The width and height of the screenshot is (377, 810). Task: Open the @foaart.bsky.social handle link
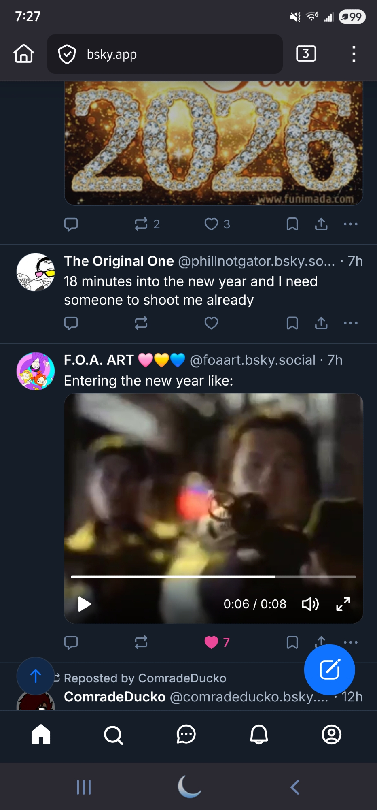[252, 360]
